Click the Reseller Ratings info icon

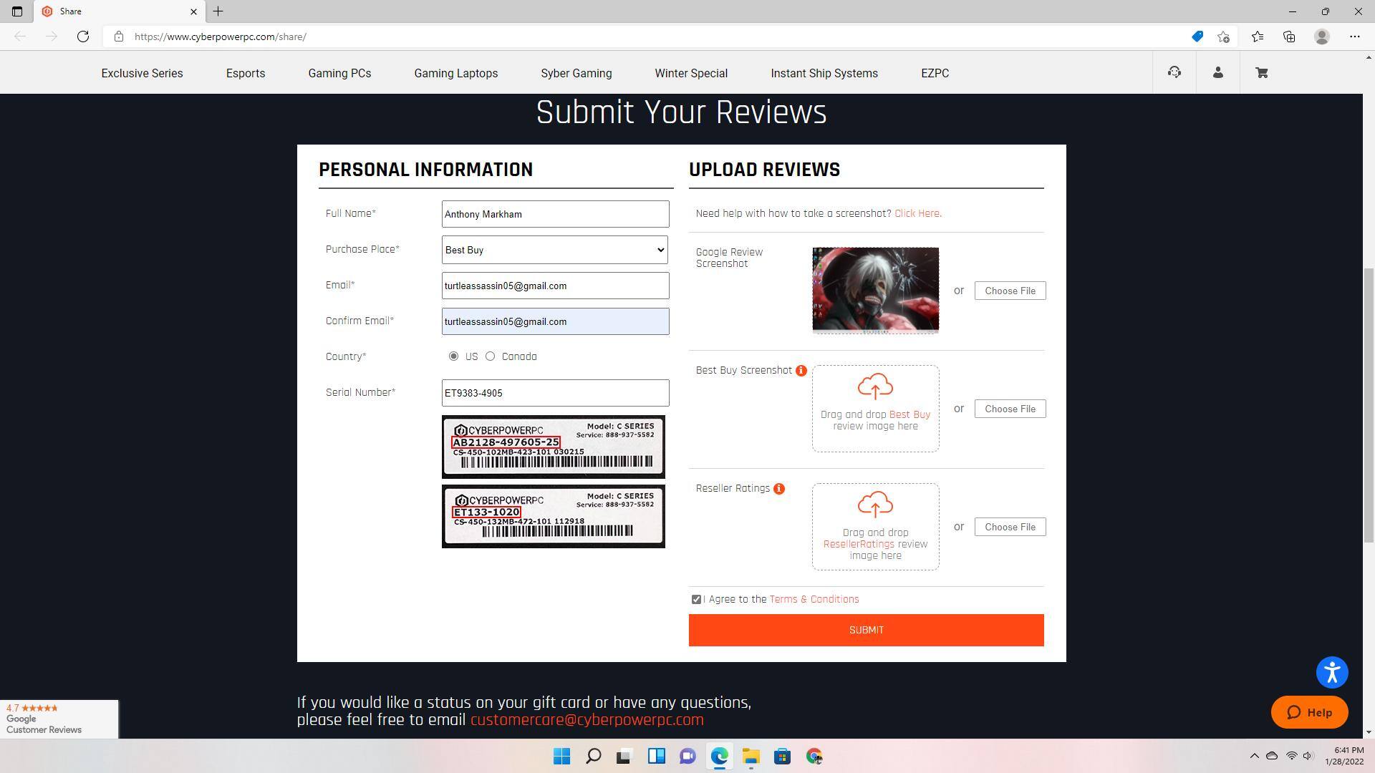click(778, 488)
